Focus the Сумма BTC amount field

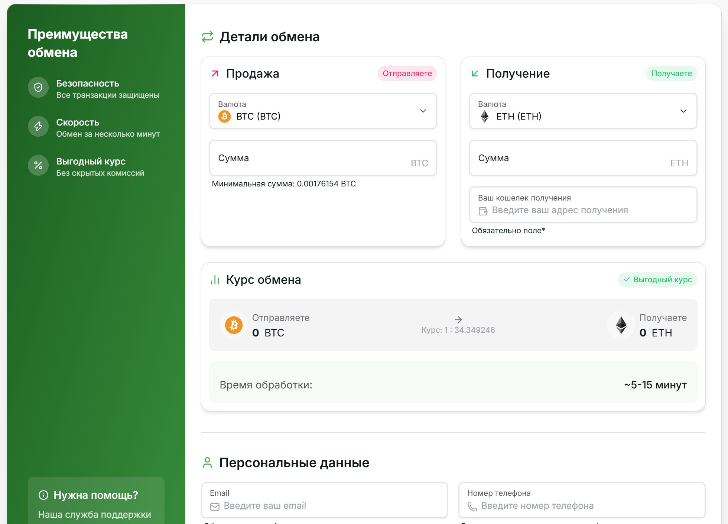[323, 158]
